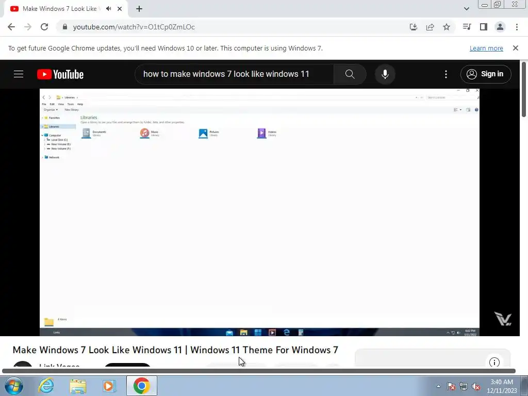Open the Windows Start menu
528x396 pixels.
point(14,386)
